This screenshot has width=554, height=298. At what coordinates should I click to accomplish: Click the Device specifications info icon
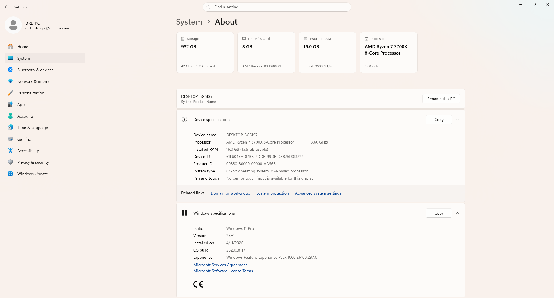pyautogui.click(x=185, y=120)
